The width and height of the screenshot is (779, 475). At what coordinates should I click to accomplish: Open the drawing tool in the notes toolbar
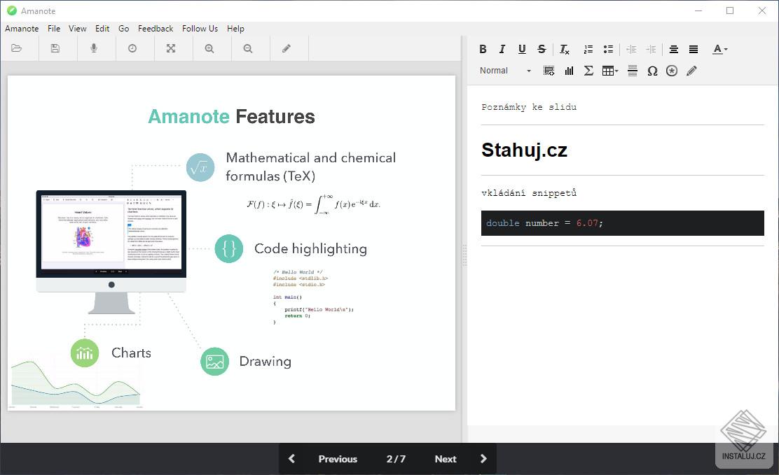coord(691,71)
